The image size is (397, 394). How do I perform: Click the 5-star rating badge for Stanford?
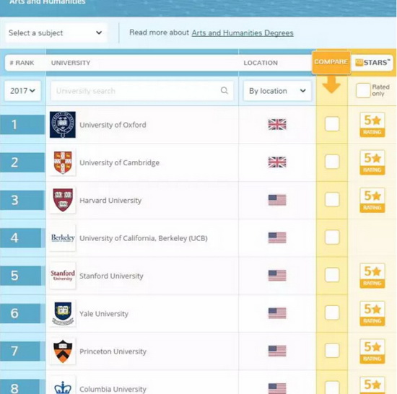[372, 276]
